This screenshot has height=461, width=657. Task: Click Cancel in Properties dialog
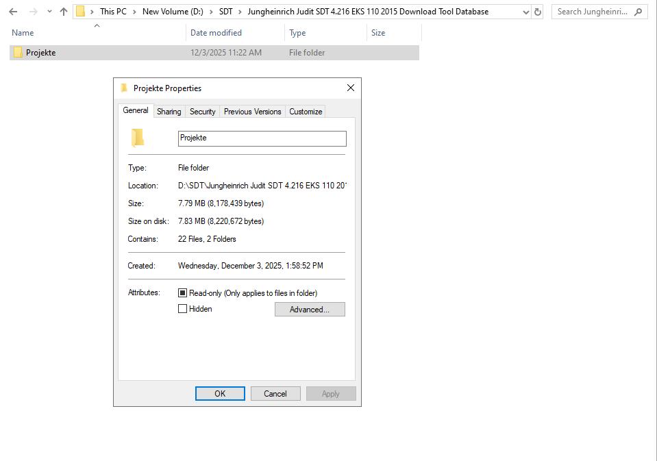[x=275, y=393]
